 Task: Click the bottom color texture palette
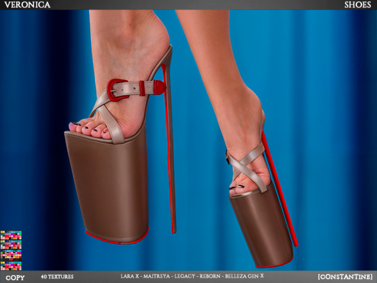point(11,266)
